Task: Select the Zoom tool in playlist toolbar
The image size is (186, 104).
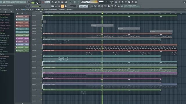Action: (x=37, y=10)
